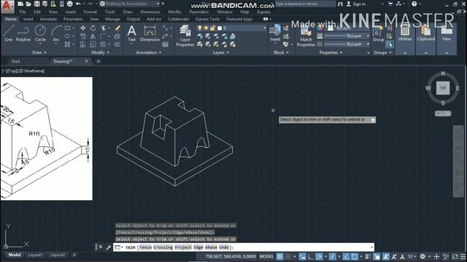Expand the Layers panel
The height and width of the screenshot is (262, 467).
click(221, 52)
